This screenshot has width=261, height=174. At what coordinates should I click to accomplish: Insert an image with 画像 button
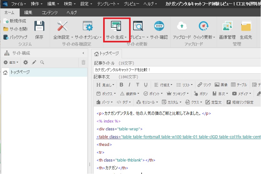(221, 85)
